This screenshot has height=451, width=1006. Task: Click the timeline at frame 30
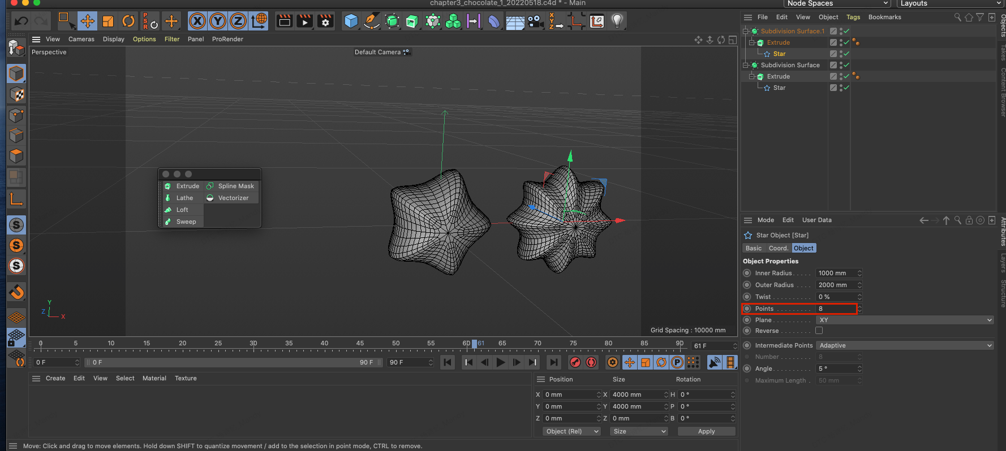point(253,344)
